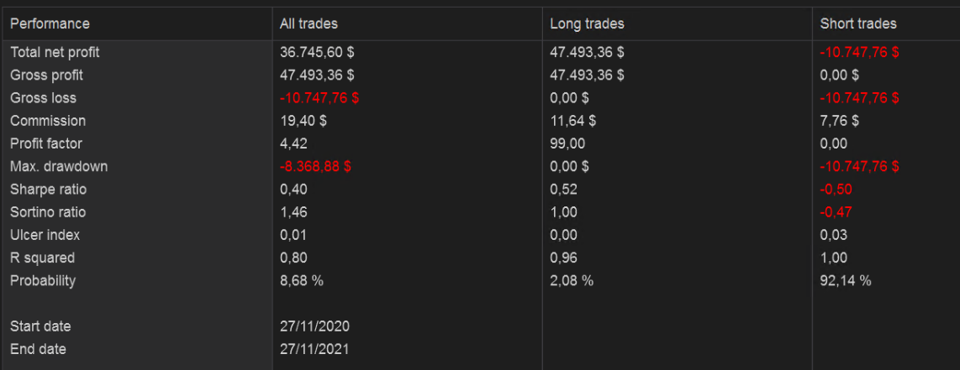Screen dimensions: 960x370
Task: Click the R squared row label
Action: point(42,258)
